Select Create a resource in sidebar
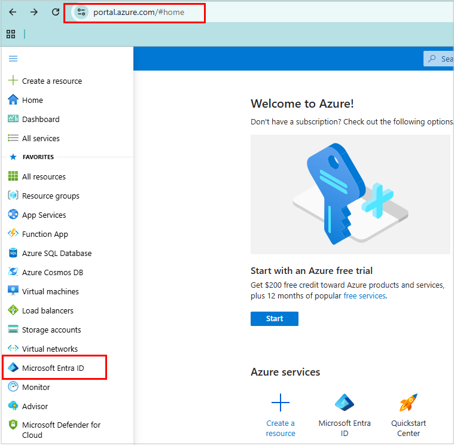Image resolution: width=454 pixels, height=445 pixels. tap(52, 81)
